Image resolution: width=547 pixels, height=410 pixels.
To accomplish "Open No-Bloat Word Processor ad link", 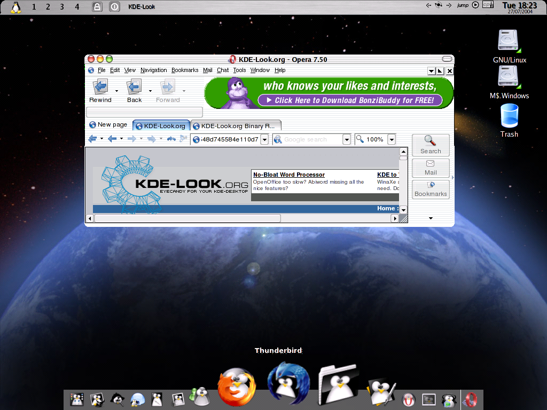I will point(289,175).
